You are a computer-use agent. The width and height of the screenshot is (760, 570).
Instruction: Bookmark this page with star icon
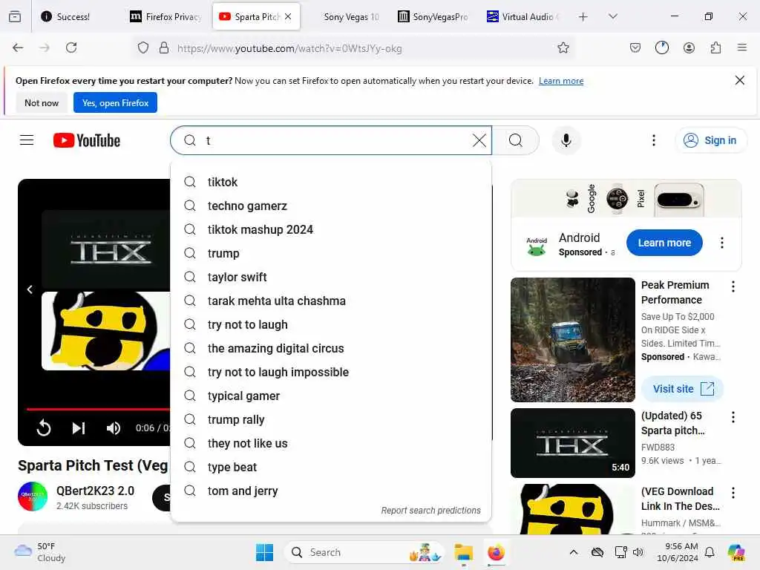pyautogui.click(x=563, y=47)
